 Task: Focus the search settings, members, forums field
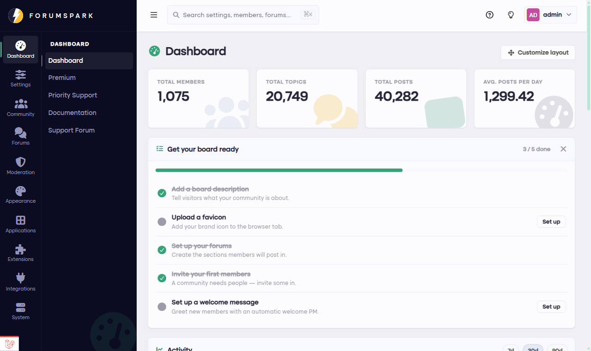(243, 15)
